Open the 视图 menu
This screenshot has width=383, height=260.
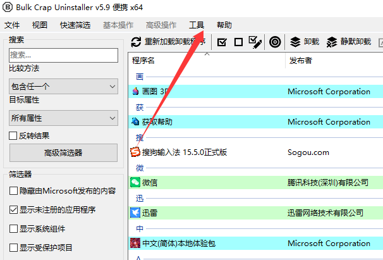coord(40,25)
